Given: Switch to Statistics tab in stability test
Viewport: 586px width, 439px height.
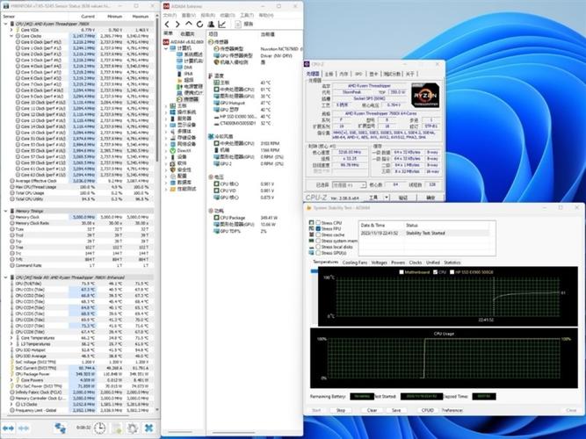Looking at the screenshot, I should point(452,263).
